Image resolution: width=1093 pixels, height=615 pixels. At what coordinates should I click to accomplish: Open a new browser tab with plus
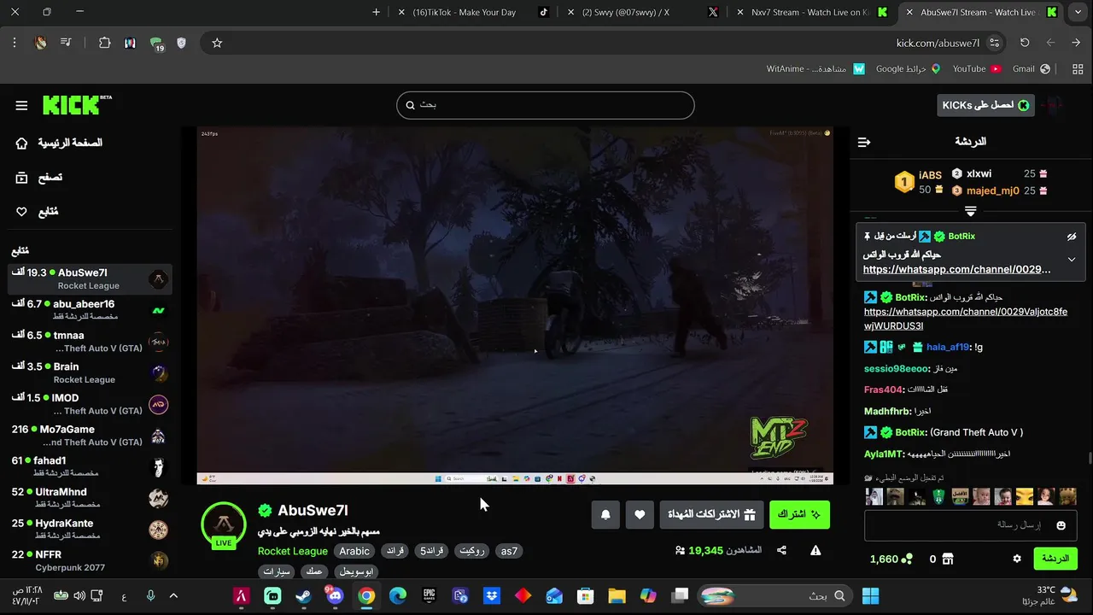376,12
